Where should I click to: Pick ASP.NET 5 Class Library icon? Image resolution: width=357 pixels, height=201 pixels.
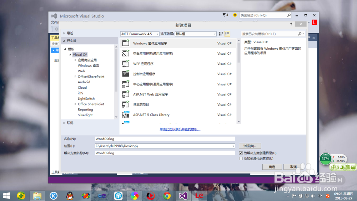(x=126, y=115)
